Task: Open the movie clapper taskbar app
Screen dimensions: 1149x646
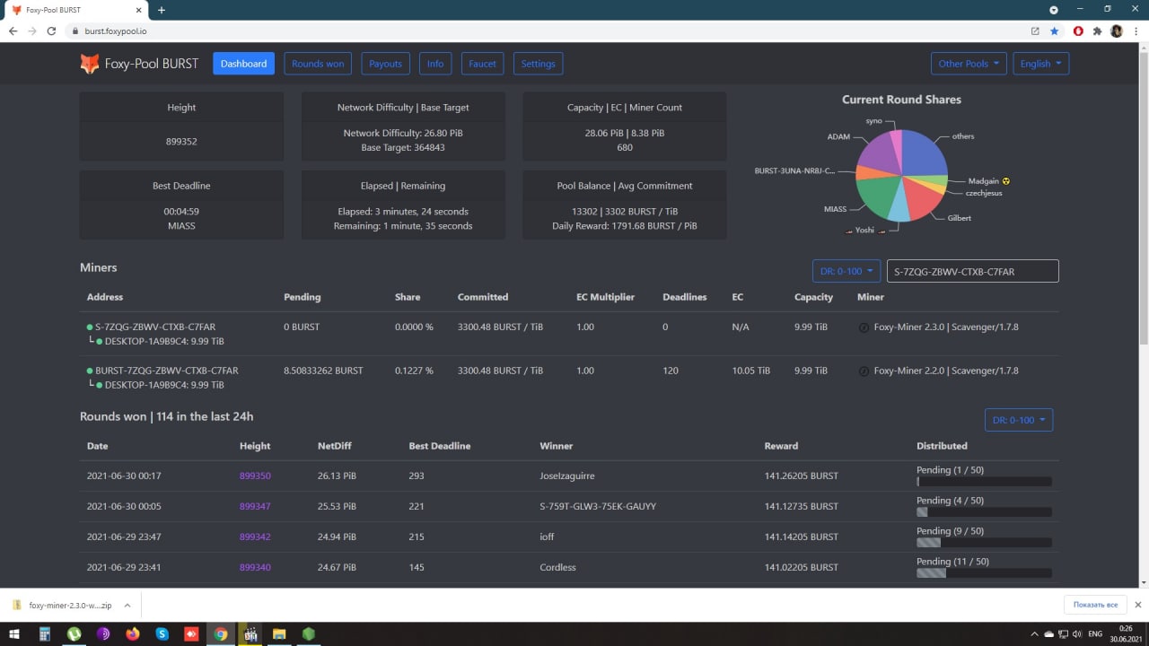Action: pyautogui.click(x=250, y=633)
